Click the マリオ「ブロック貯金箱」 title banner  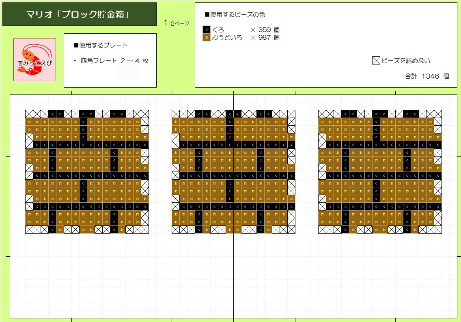(80, 14)
